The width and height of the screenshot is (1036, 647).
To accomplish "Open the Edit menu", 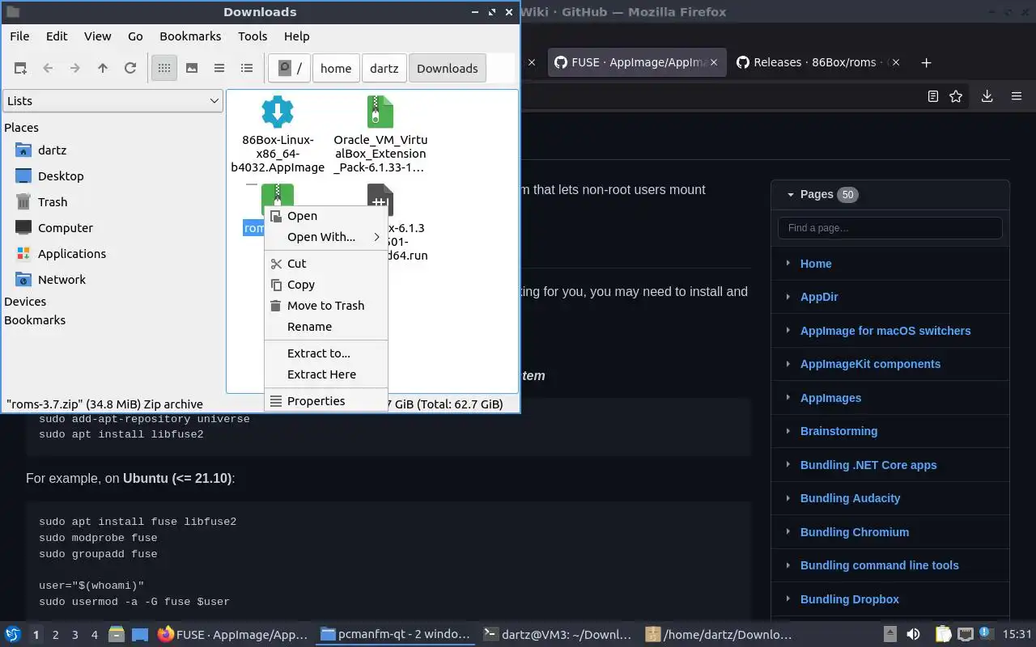I will 57,36.
